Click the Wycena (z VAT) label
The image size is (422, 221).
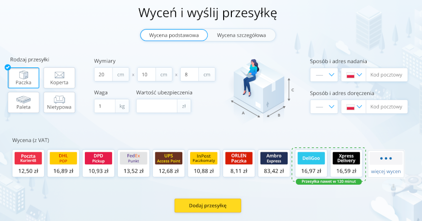tap(31, 140)
